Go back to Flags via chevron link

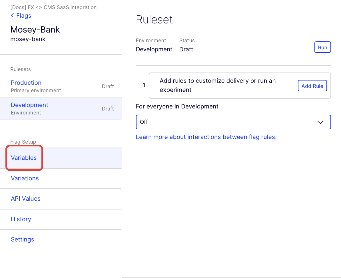click(21, 16)
